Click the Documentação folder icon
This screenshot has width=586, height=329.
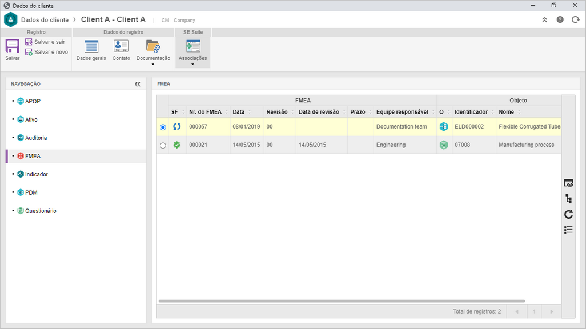click(x=153, y=46)
